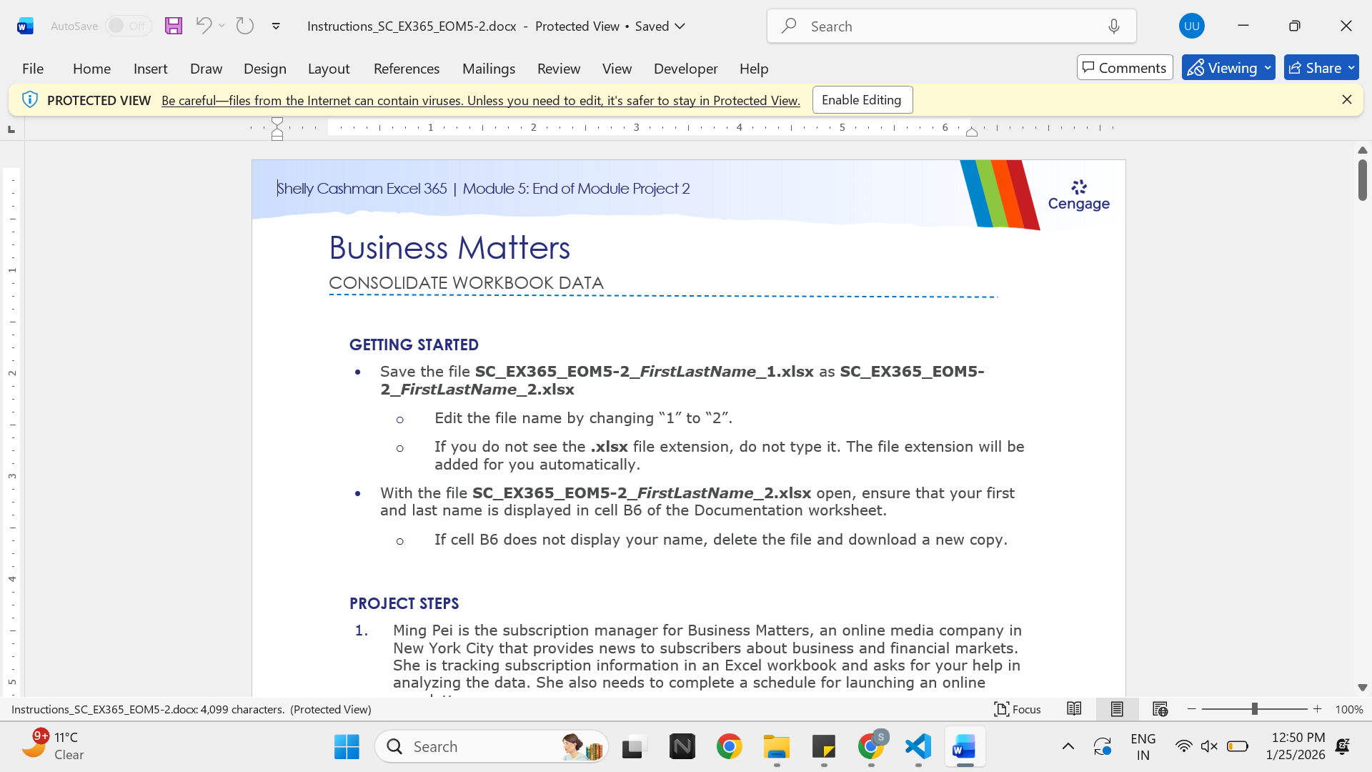
Task: Click the zoom slider handle
Action: (1254, 709)
